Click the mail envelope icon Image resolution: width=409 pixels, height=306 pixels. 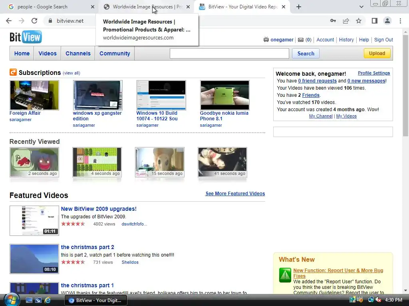tap(301, 40)
